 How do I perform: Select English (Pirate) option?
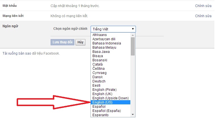click(x=111, y=90)
